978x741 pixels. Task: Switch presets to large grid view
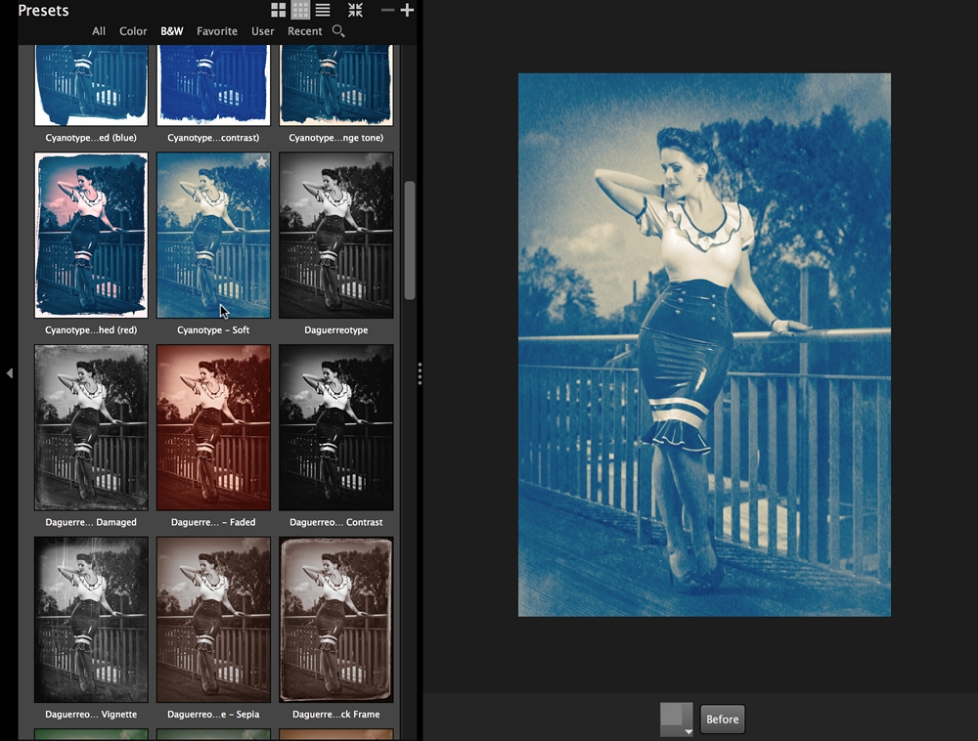pos(278,10)
